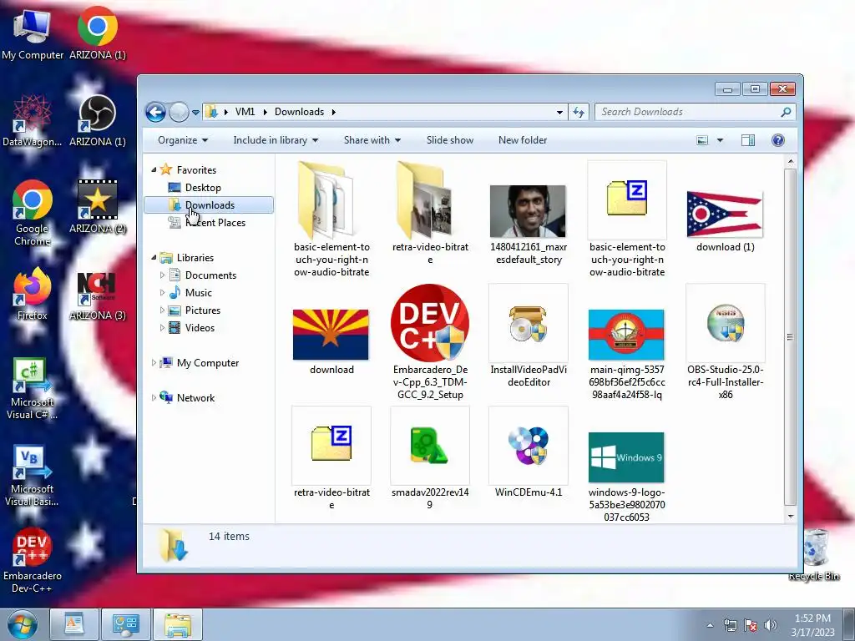
Task: Select the Embarcadero_Dev-Cpp_6.3 setup file
Action: (430, 342)
